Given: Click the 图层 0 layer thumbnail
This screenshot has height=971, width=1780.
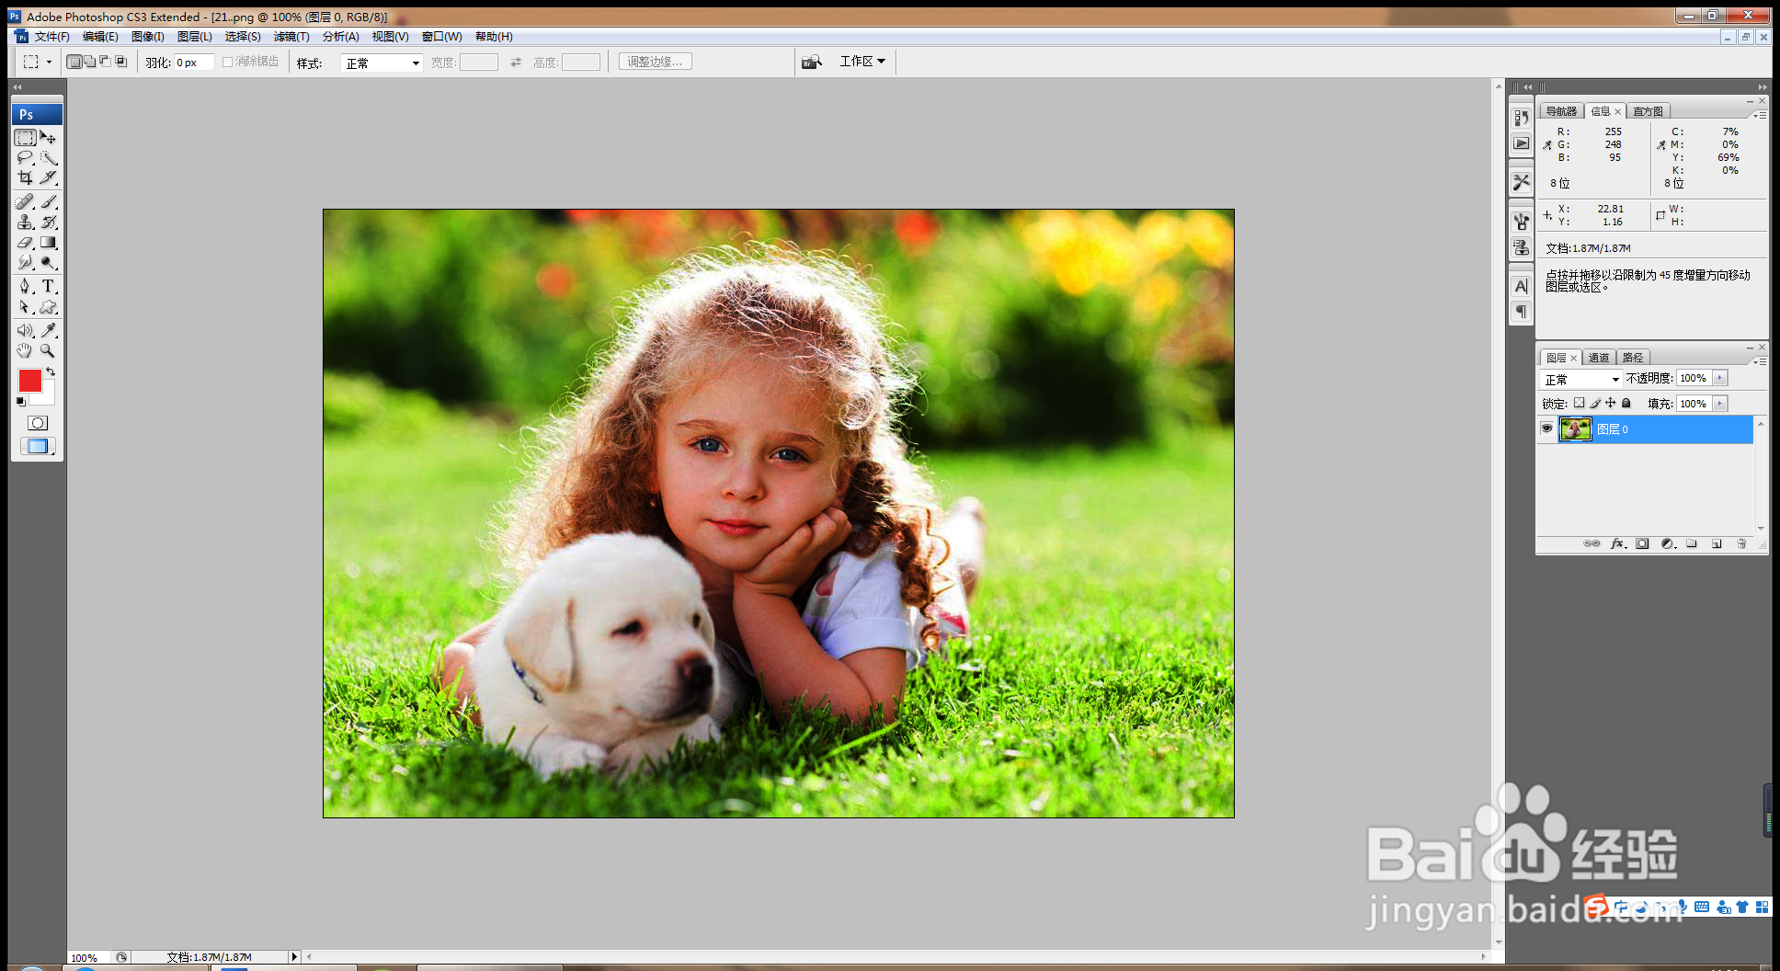Looking at the screenshot, I should (1575, 429).
